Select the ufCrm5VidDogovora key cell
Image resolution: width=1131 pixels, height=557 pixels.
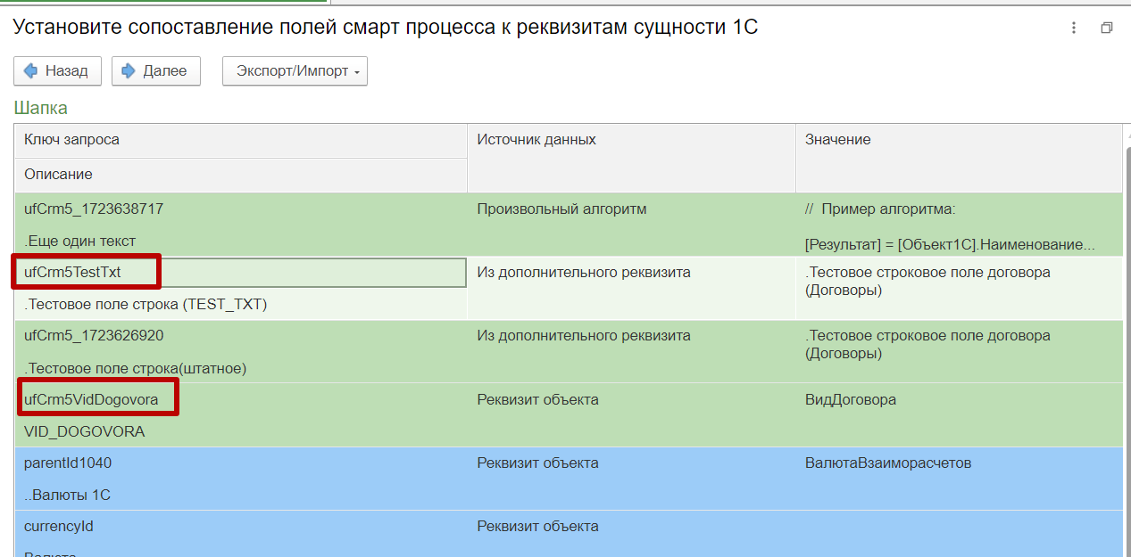[x=91, y=399]
